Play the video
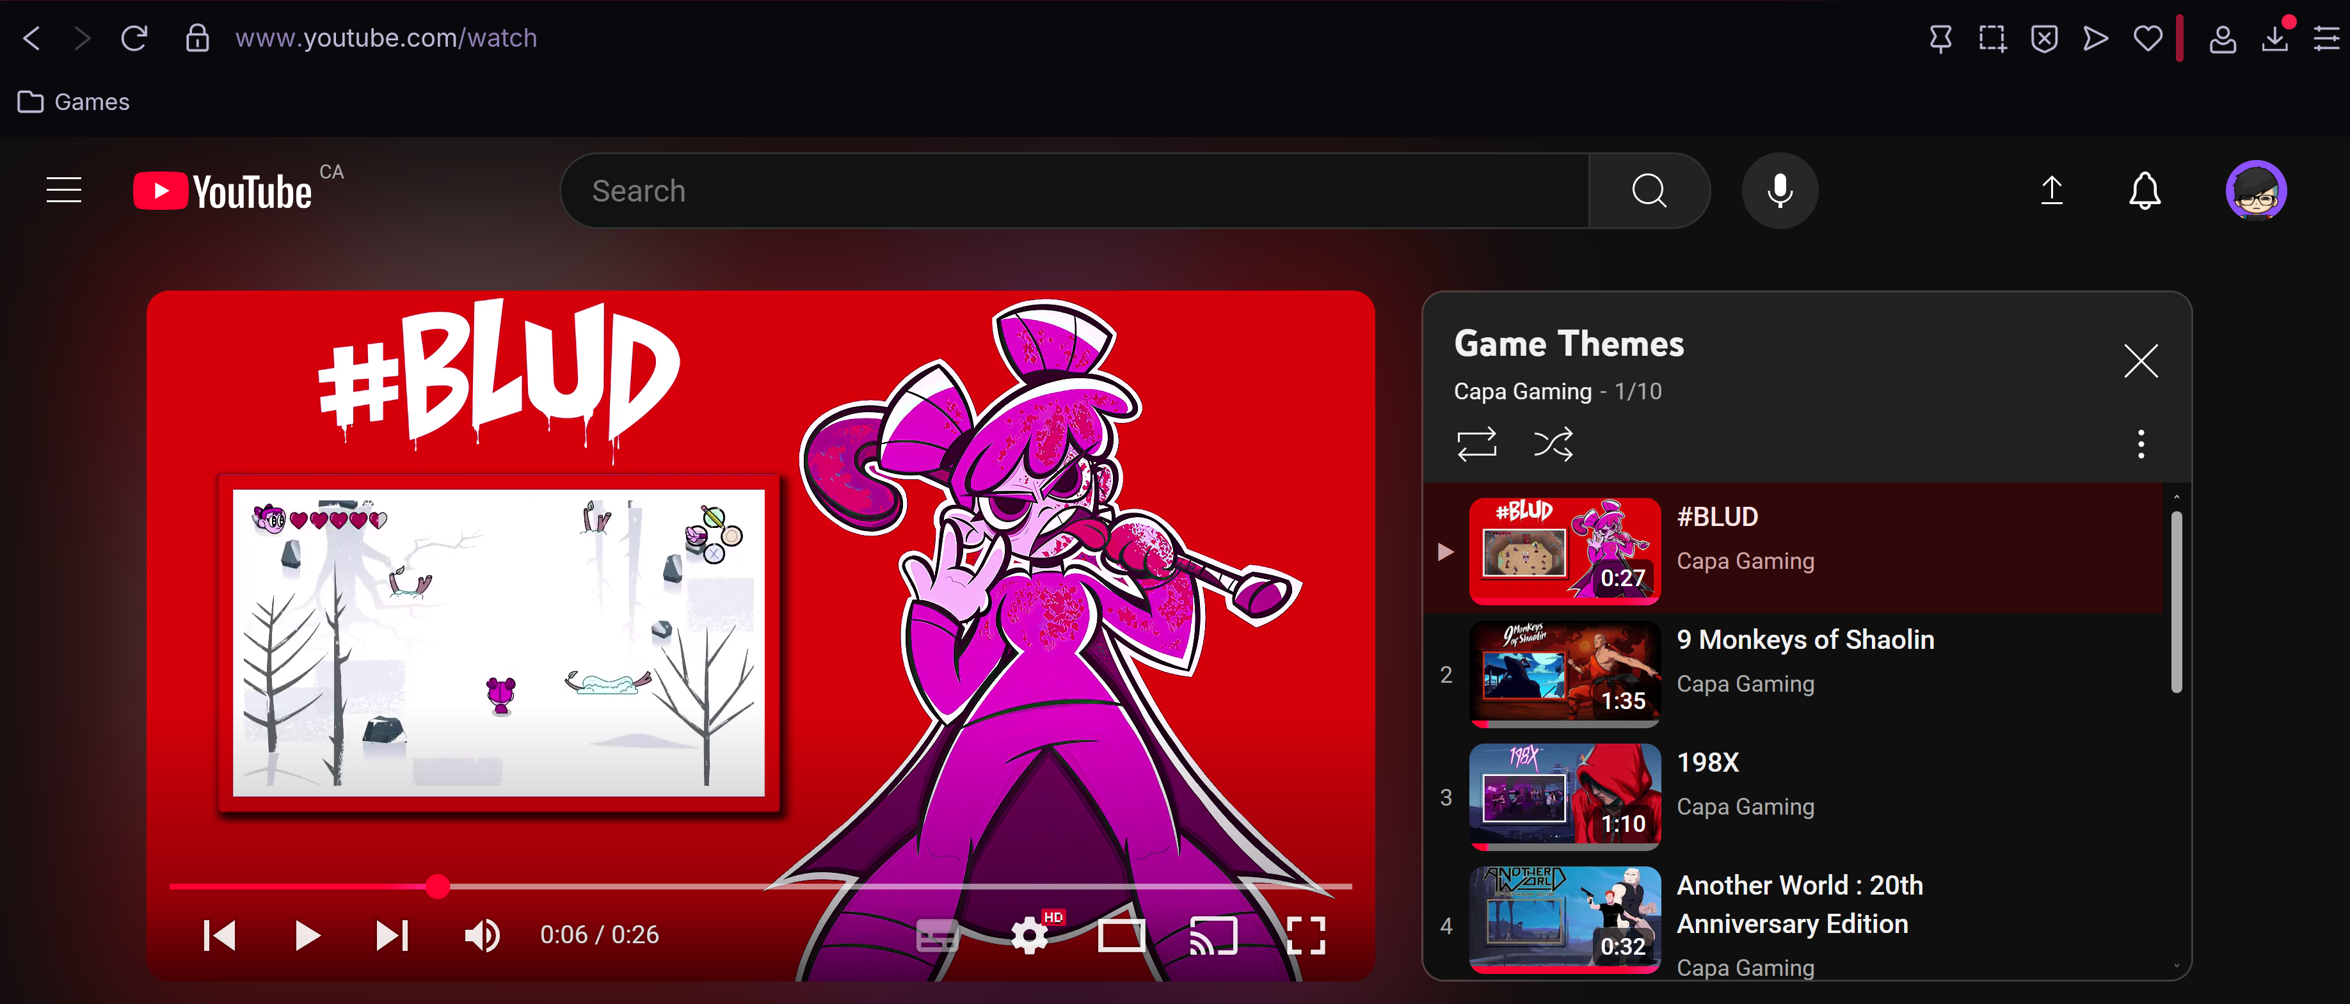Image resolution: width=2350 pixels, height=1004 pixels. (307, 935)
